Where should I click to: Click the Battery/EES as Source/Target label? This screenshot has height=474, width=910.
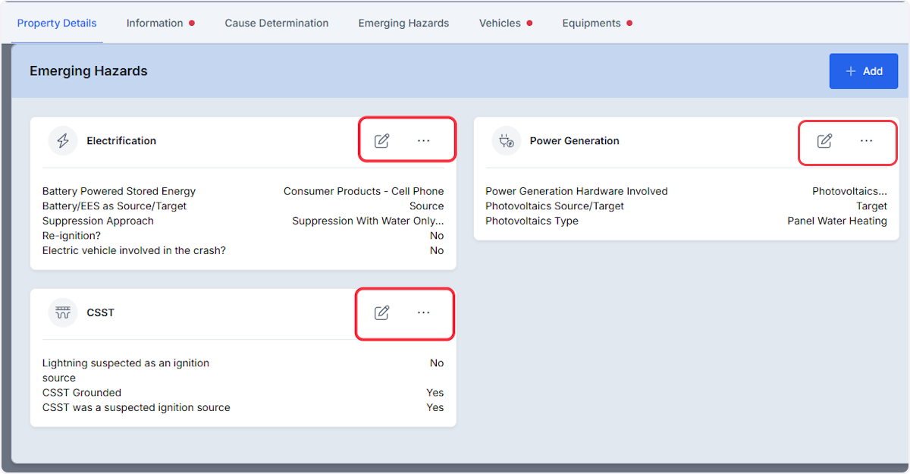(115, 206)
